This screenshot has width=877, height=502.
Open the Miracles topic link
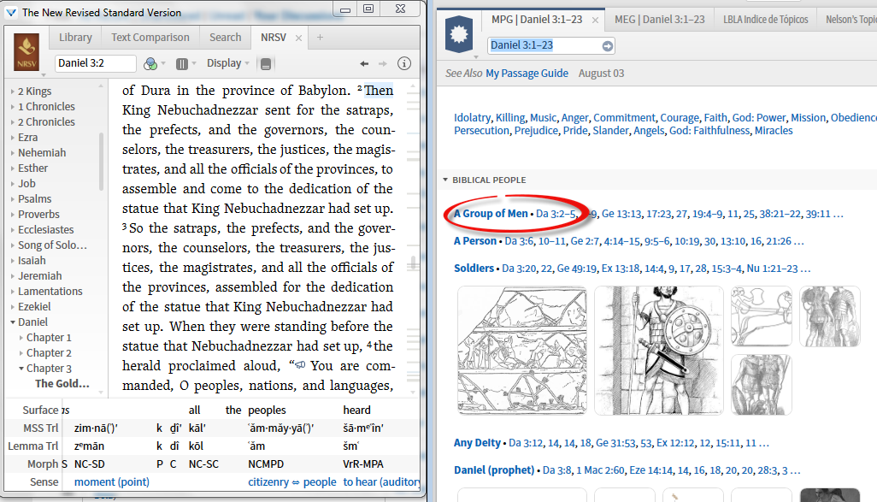(774, 130)
